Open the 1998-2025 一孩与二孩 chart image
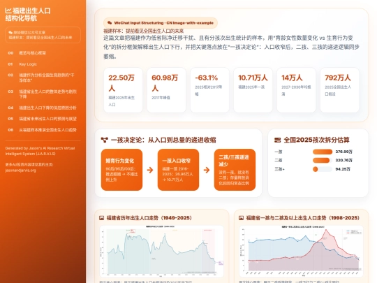377x283 pixels. pos(301,251)
